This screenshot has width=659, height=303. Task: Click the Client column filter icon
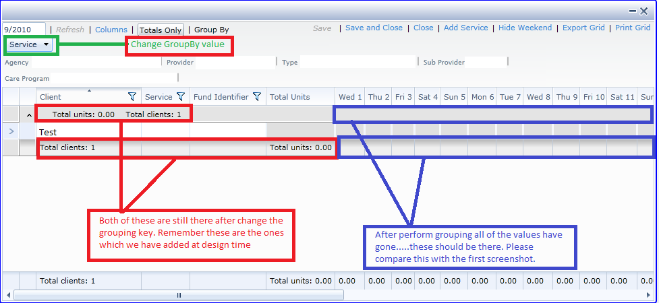point(132,97)
